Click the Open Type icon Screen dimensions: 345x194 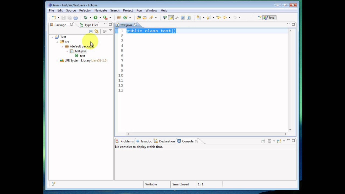pyautogui.click(x=139, y=18)
